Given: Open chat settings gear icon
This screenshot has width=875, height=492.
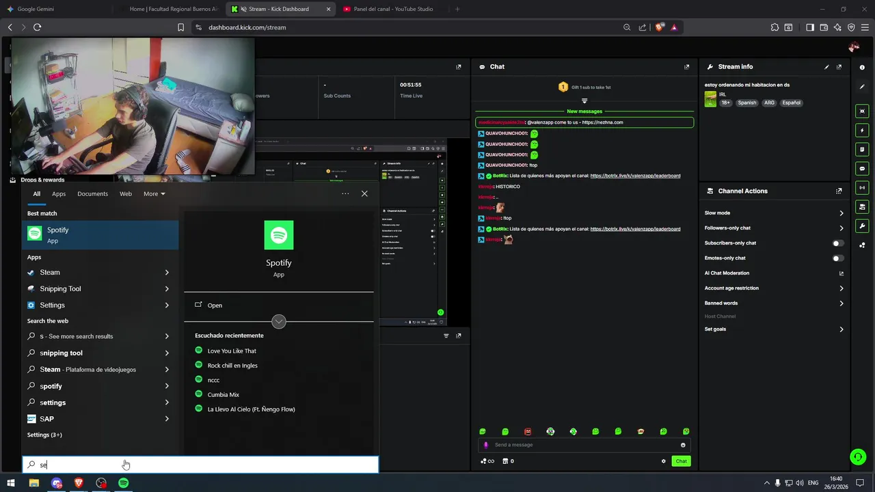Looking at the screenshot, I should point(663,461).
